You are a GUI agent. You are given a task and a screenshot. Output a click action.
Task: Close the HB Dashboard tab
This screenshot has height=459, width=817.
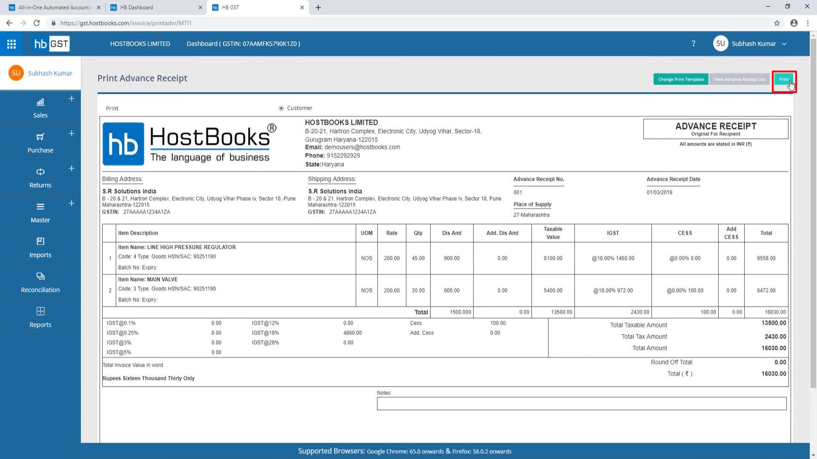(200, 8)
